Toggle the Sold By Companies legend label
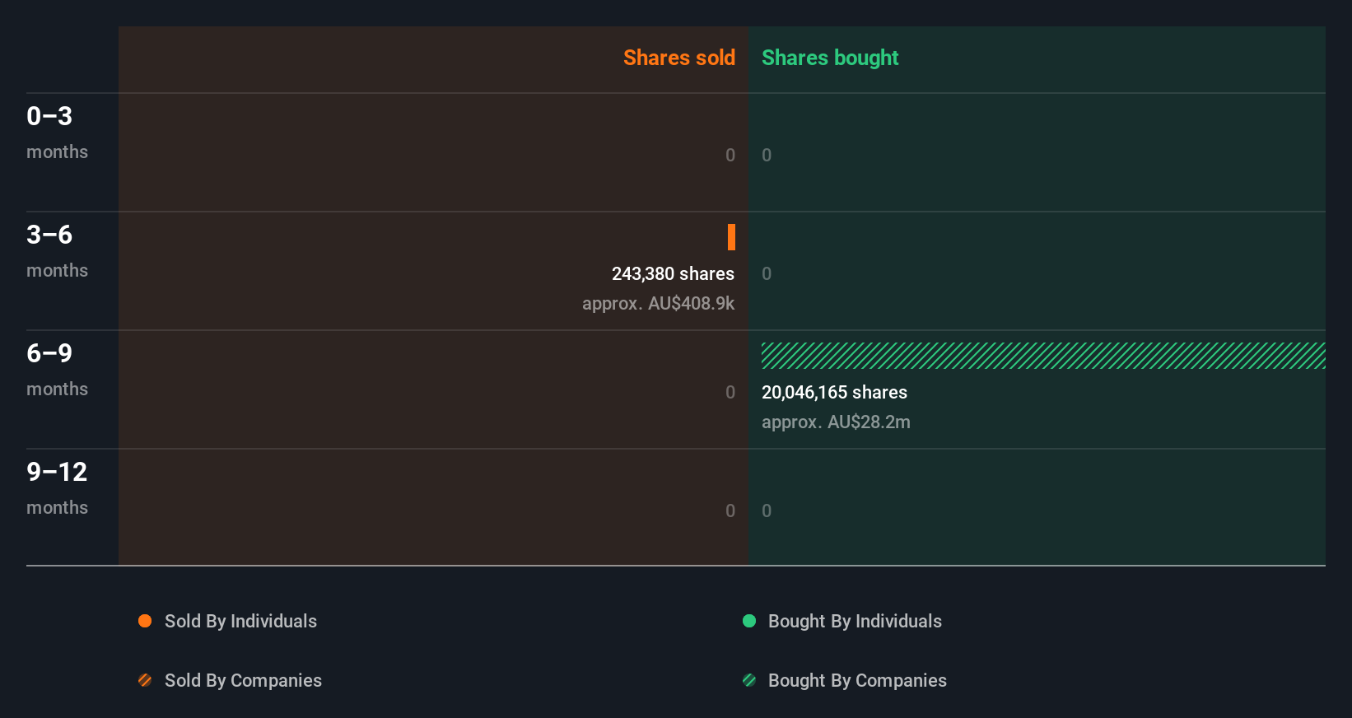 pos(243,680)
